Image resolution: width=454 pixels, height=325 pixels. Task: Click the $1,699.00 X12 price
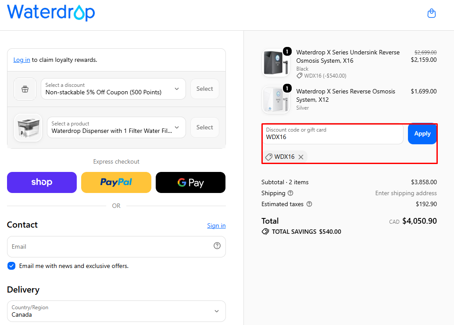pos(424,91)
